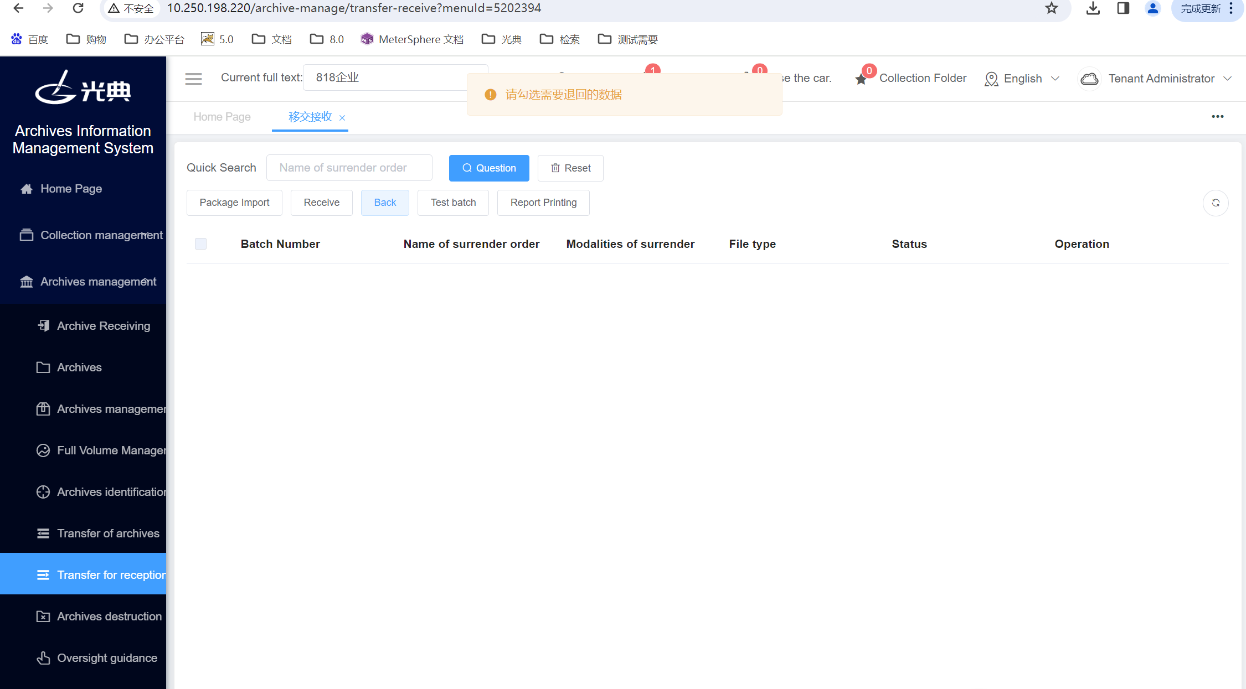
Task: Open the 测试需要 bookmark folder
Action: (x=628, y=39)
